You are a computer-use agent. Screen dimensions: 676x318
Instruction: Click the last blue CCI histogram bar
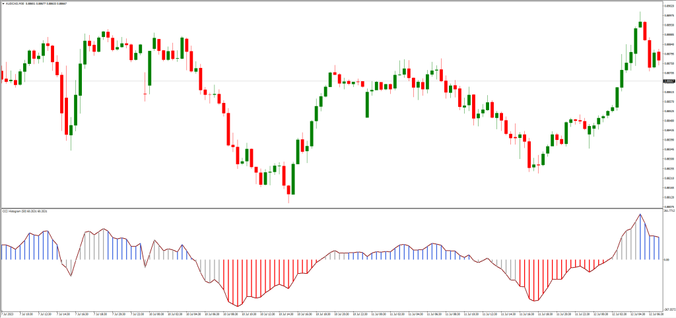click(658, 247)
